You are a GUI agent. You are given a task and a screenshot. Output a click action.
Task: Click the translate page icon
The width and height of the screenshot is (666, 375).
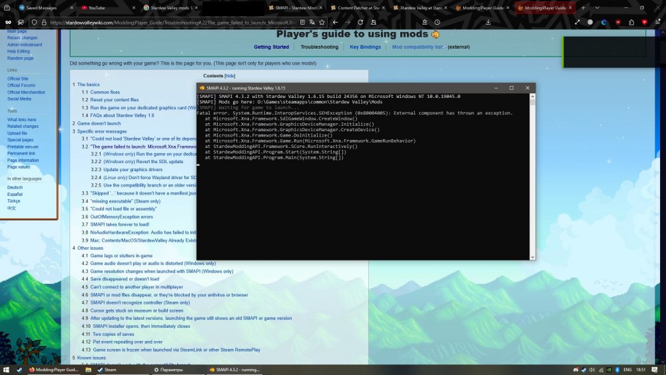pyautogui.click(x=312, y=22)
